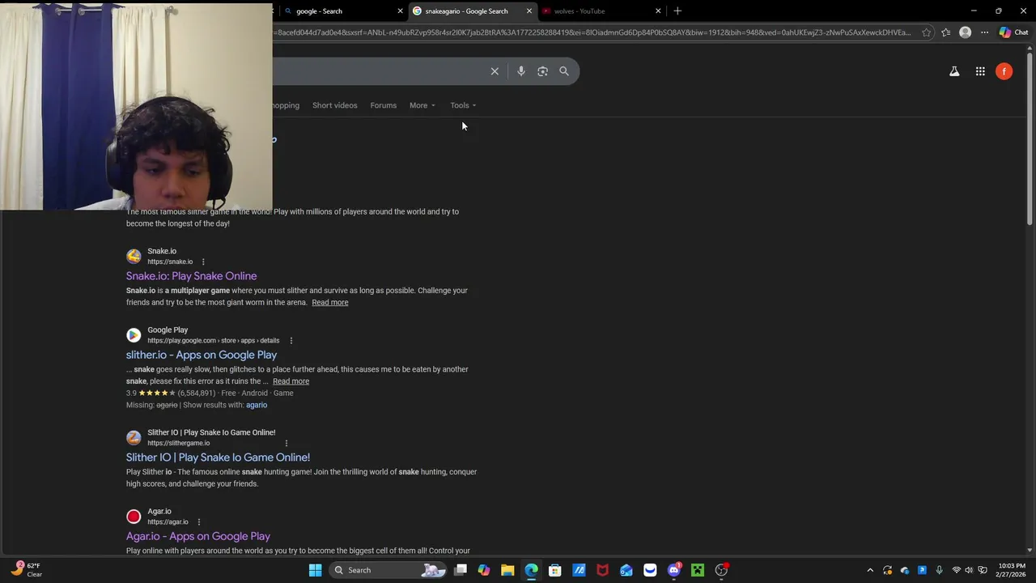Open a new browser tab
The width and height of the screenshot is (1036, 583).
(x=677, y=11)
